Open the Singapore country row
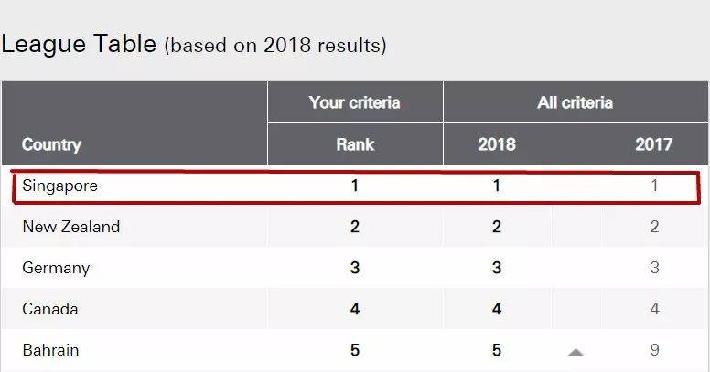Image resolution: width=710 pixels, height=372 pixels. [60, 186]
